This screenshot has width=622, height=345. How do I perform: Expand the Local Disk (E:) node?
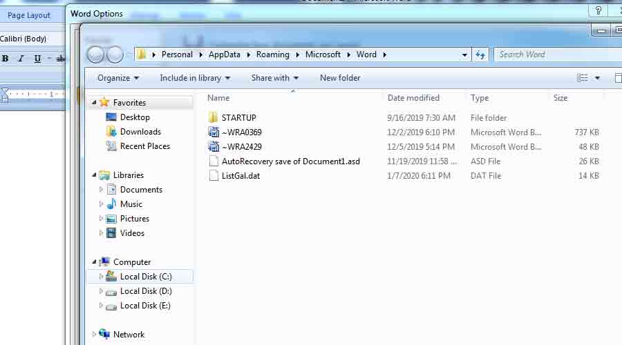coord(101,306)
